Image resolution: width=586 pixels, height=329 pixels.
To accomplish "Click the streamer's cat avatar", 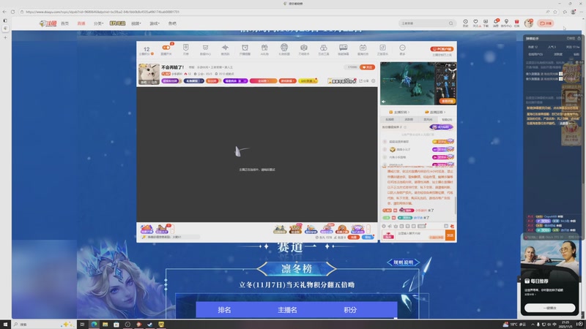I will tap(149, 74).
